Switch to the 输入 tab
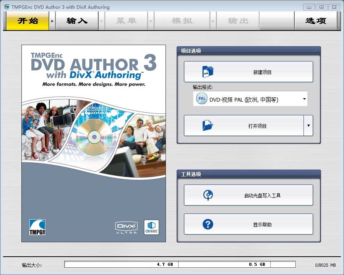344x275 pixels. click(76, 21)
